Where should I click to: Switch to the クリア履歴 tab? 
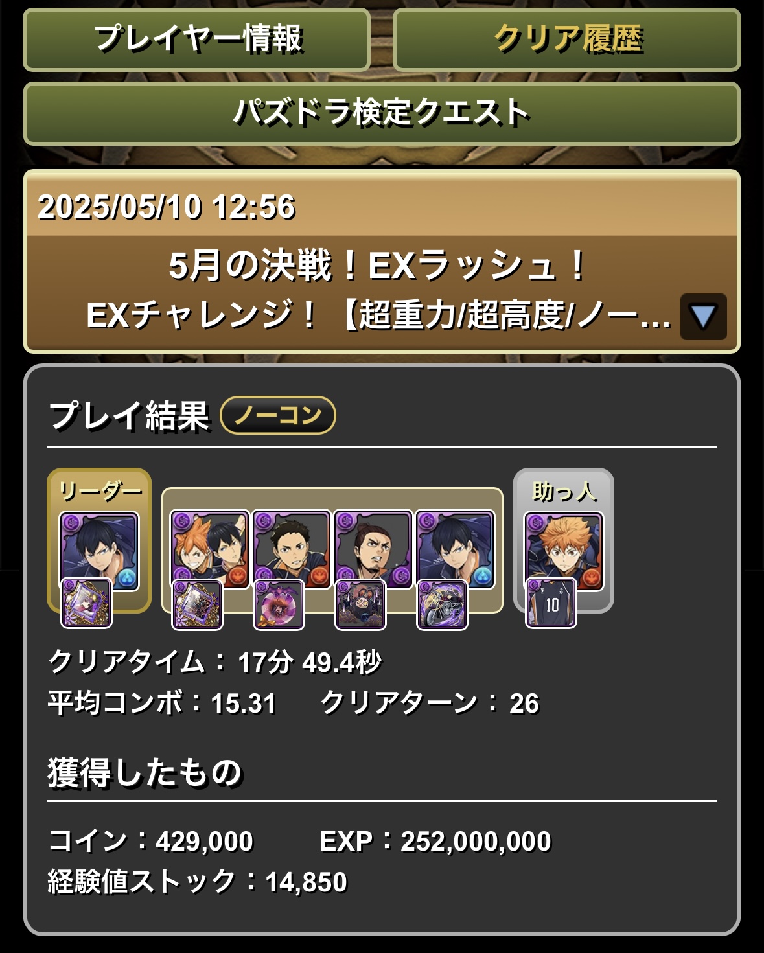click(567, 39)
